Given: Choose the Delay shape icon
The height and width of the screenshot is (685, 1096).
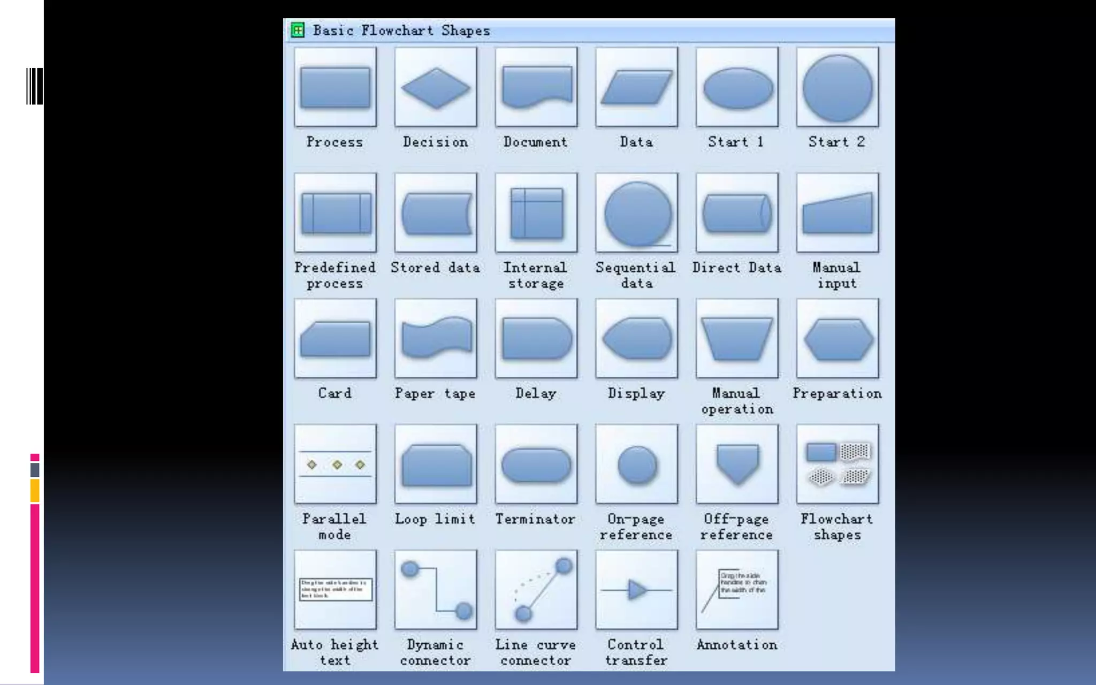Looking at the screenshot, I should [536, 338].
